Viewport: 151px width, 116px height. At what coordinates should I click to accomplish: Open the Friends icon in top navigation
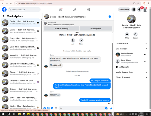(x=75, y=10)
